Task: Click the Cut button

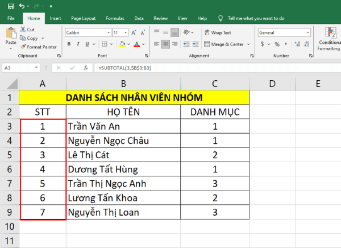Action: pyautogui.click(x=27, y=30)
